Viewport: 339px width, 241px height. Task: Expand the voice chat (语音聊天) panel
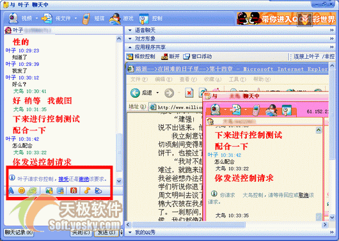(x=230, y=30)
